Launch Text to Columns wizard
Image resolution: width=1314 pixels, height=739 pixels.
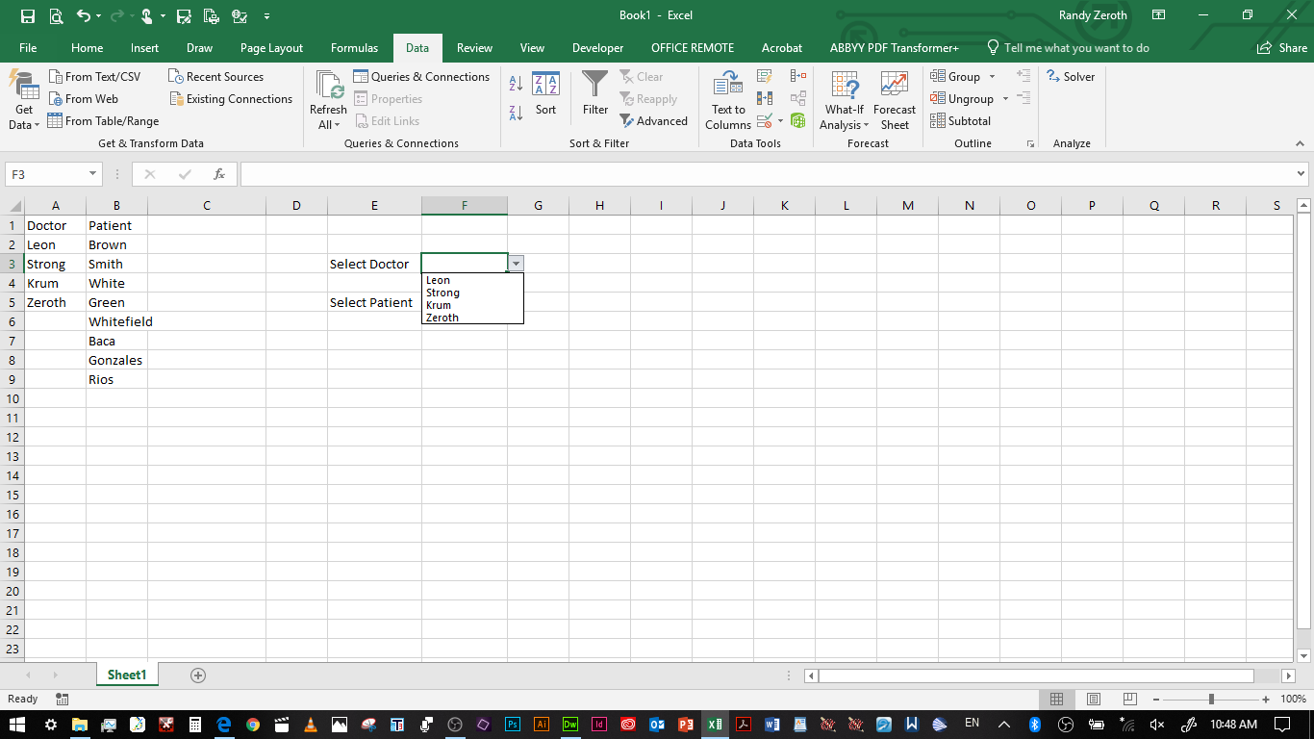728,100
